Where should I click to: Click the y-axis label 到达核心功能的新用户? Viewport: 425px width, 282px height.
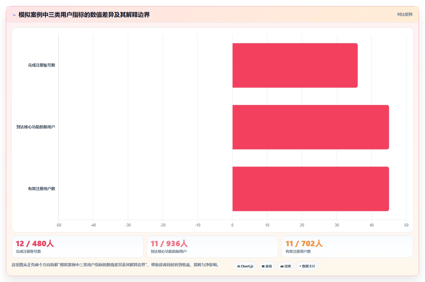point(35,127)
